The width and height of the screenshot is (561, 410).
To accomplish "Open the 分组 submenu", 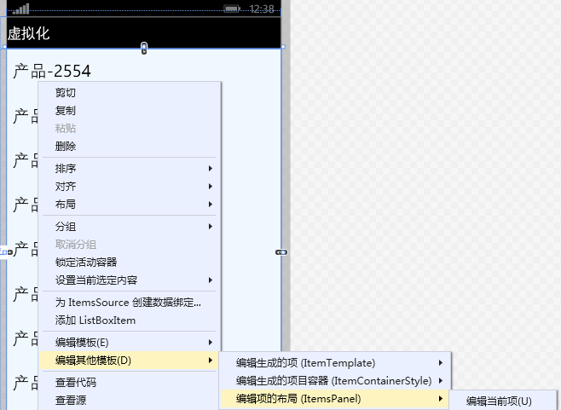I will click(x=129, y=226).
